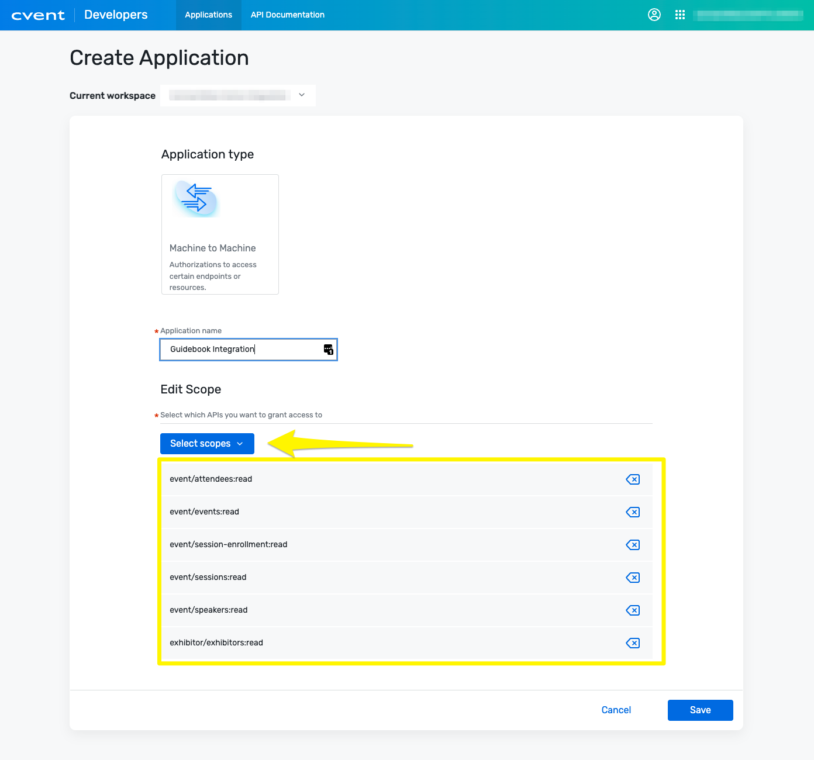The height and width of the screenshot is (760, 814).
Task: Click the Create Application page title
Action: (x=159, y=58)
